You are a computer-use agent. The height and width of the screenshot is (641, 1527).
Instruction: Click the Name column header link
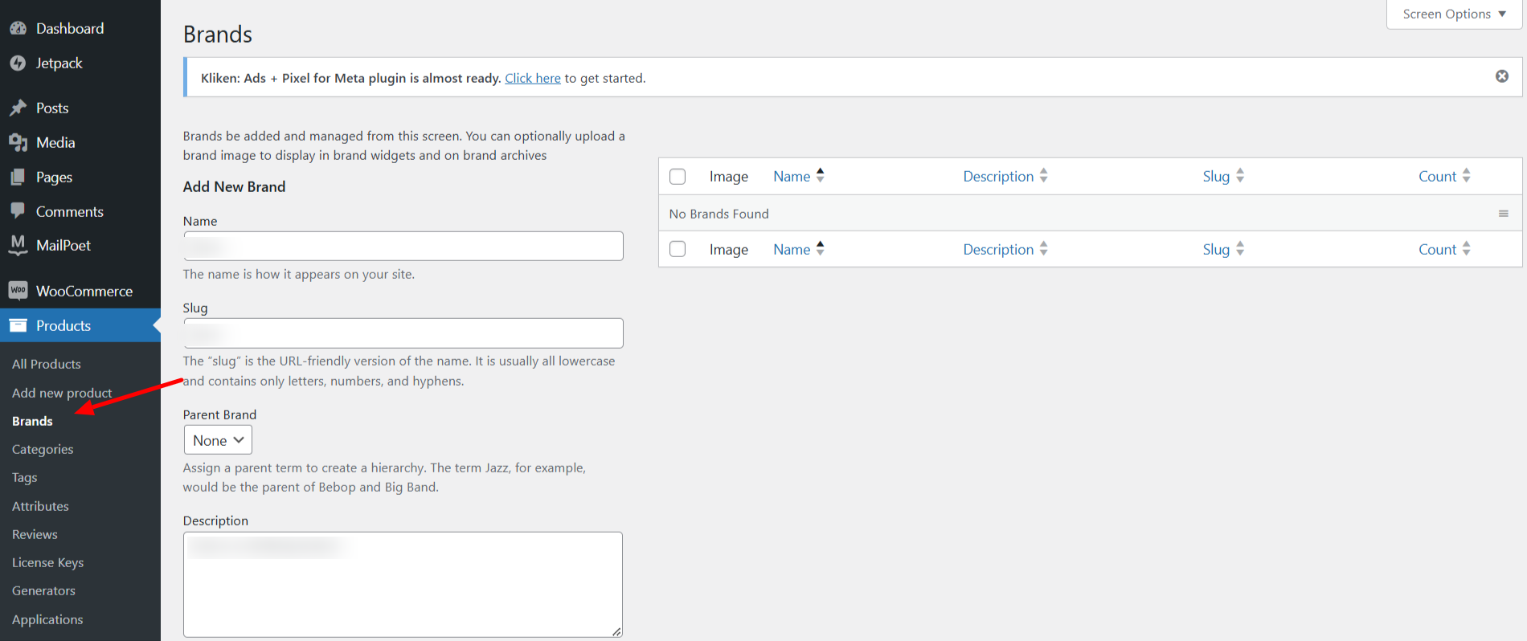pyautogui.click(x=792, y=176)
